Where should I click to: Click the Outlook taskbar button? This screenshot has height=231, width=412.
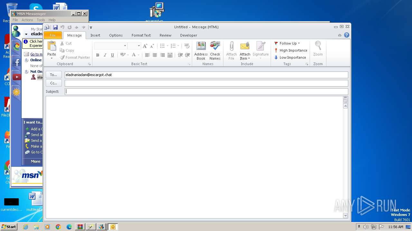113,227
